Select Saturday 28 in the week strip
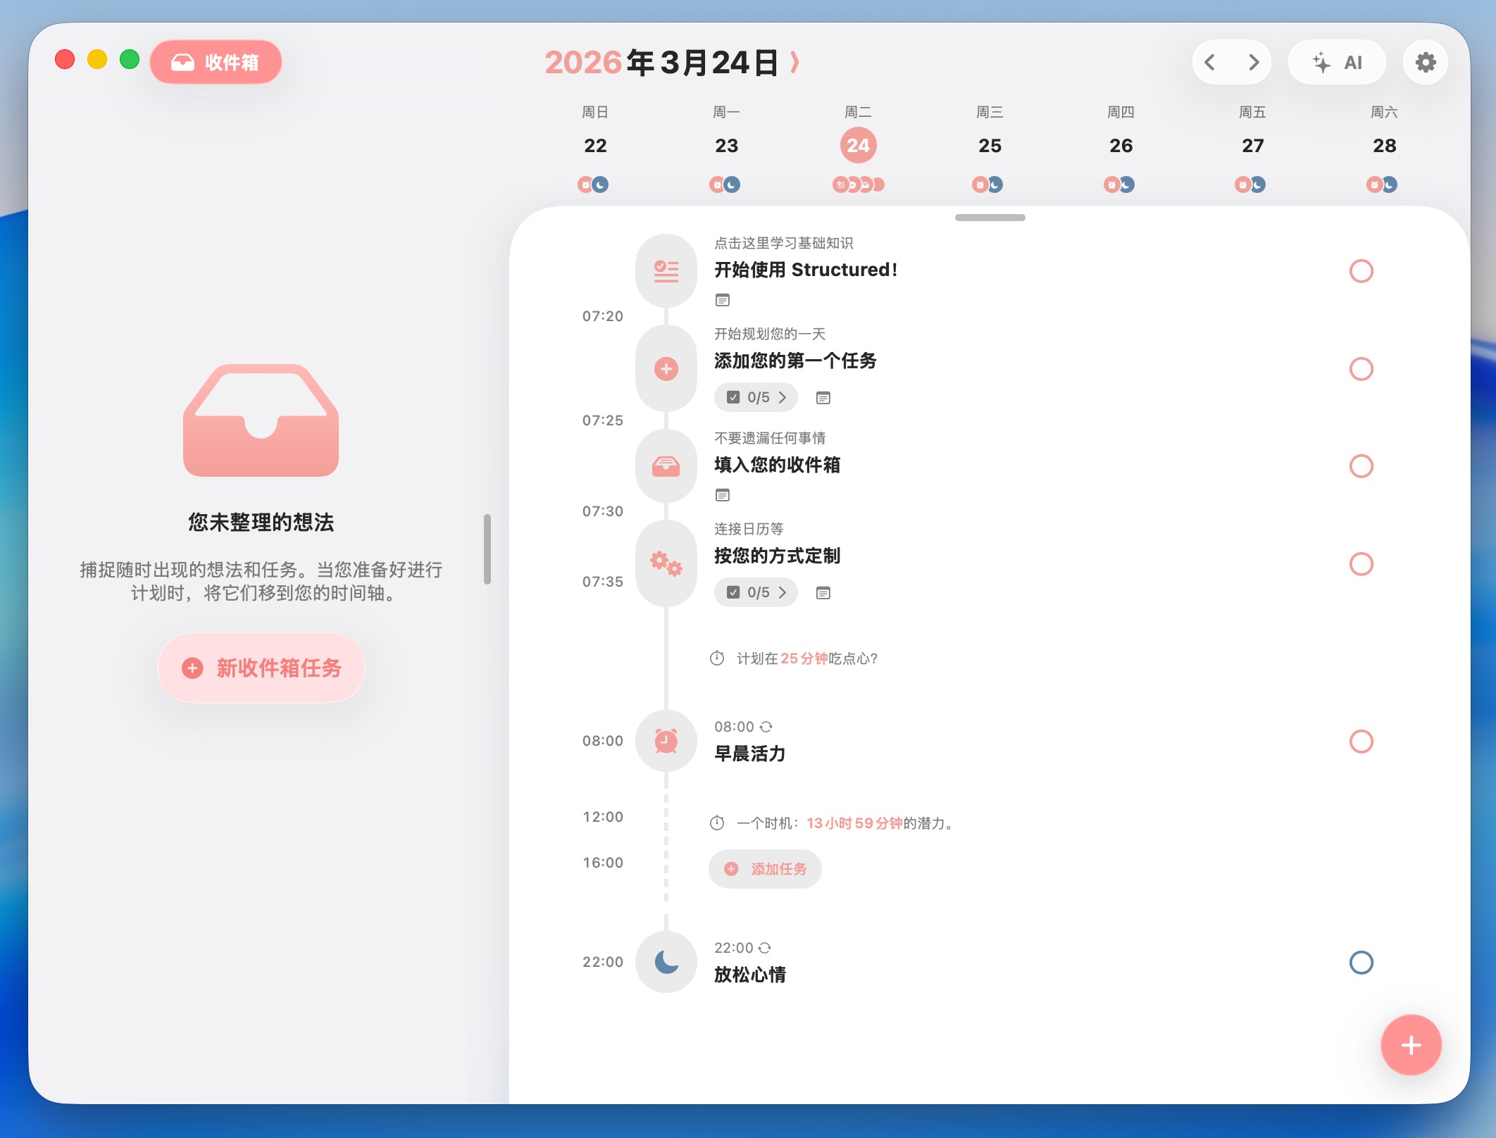1496x1138 pixels. pos(1384,146)
